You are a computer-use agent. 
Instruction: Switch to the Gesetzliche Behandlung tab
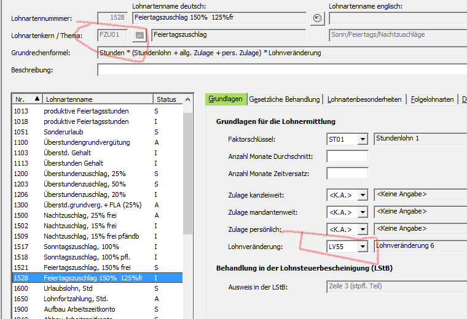(x=285, y=99)
